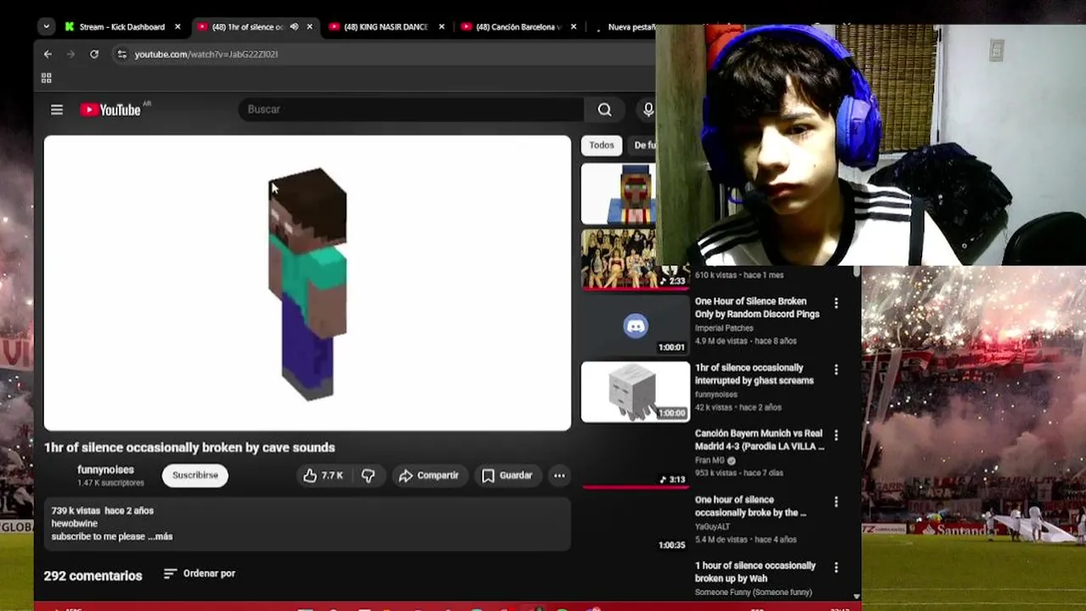Screen dimensions: 1086x611
Task: Reload the YouTube page
Action: 94,54
